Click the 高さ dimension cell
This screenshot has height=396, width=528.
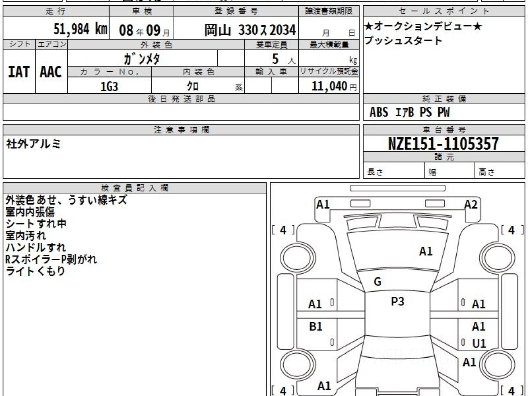pos(500,171)
